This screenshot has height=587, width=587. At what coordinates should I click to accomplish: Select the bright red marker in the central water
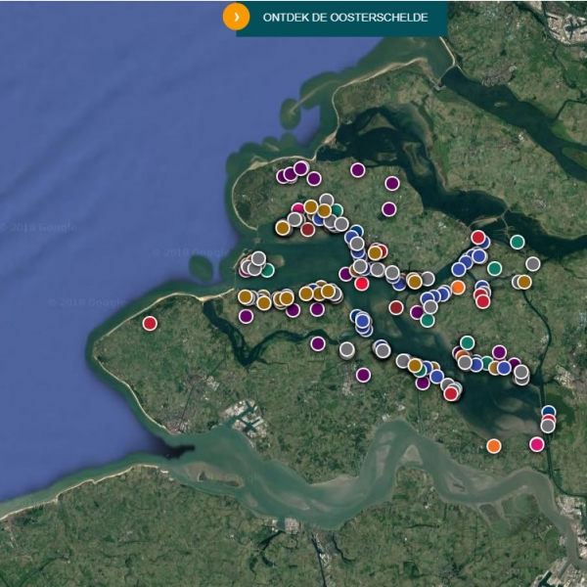coord(362,284)
